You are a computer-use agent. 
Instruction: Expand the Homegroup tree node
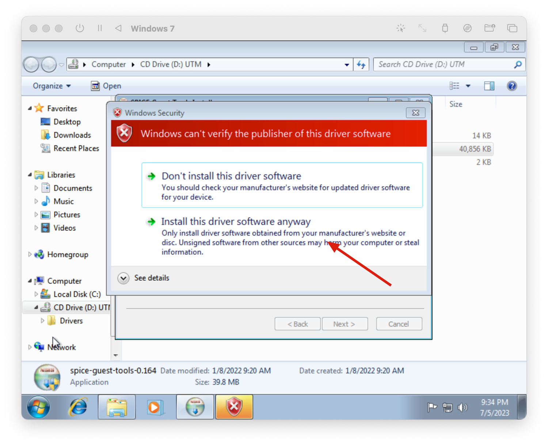tap(30, 254)
